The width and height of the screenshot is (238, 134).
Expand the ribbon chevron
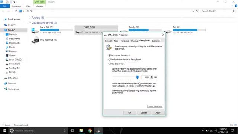[x=232, y=6]
